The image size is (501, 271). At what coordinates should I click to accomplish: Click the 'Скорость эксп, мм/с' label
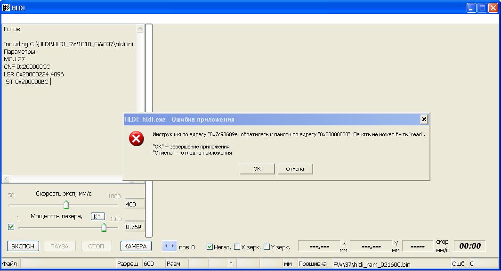(x=64, y=194)
